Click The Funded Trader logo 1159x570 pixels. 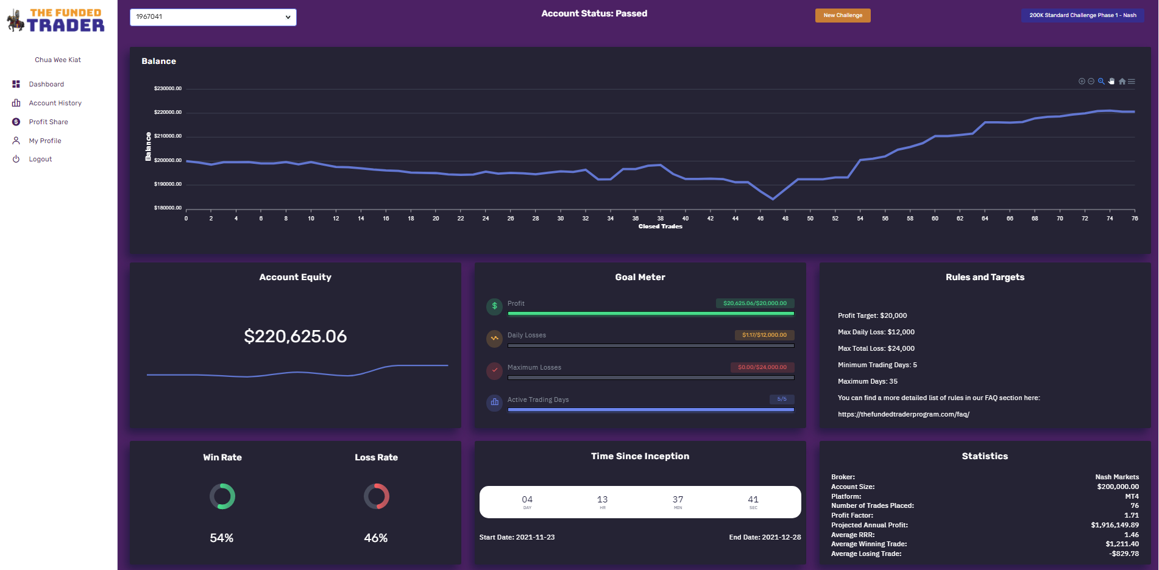(x=56, y=21)
